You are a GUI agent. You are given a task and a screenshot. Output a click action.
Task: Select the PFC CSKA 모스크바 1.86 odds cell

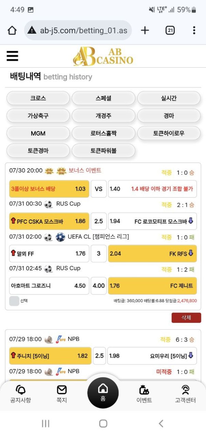tap(49, 221)
